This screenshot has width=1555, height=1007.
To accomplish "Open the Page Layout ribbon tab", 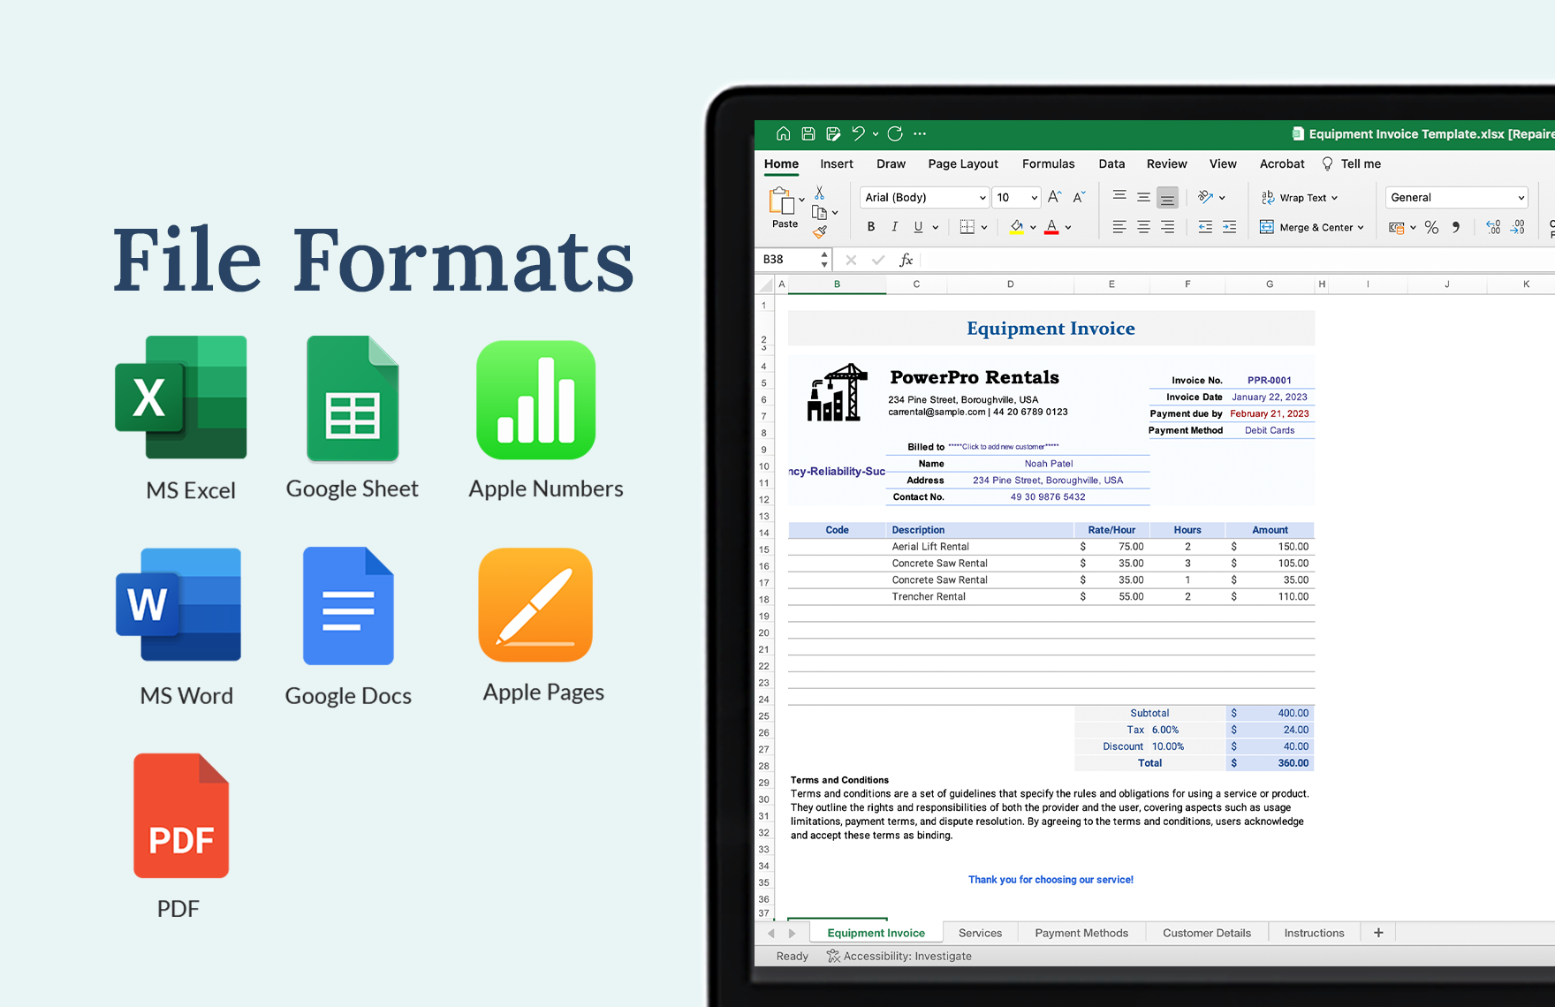I will tap(963, 163).
